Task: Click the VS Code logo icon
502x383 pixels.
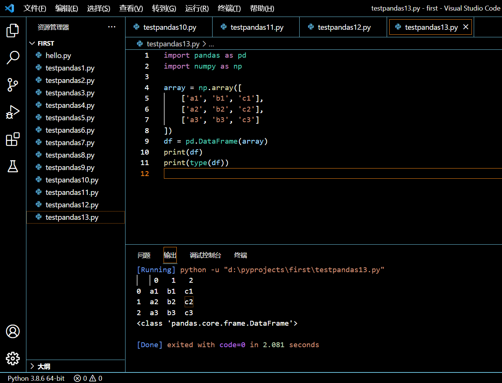Action: (9, 8)
